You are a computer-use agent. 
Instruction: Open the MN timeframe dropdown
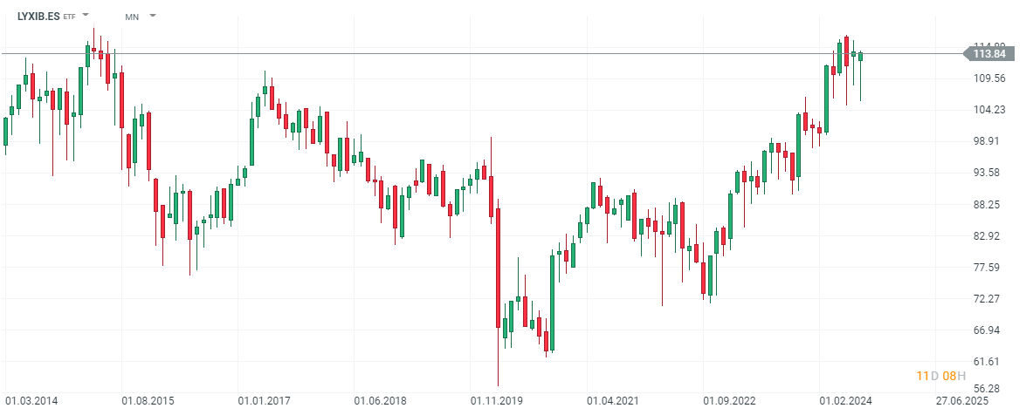153,16
